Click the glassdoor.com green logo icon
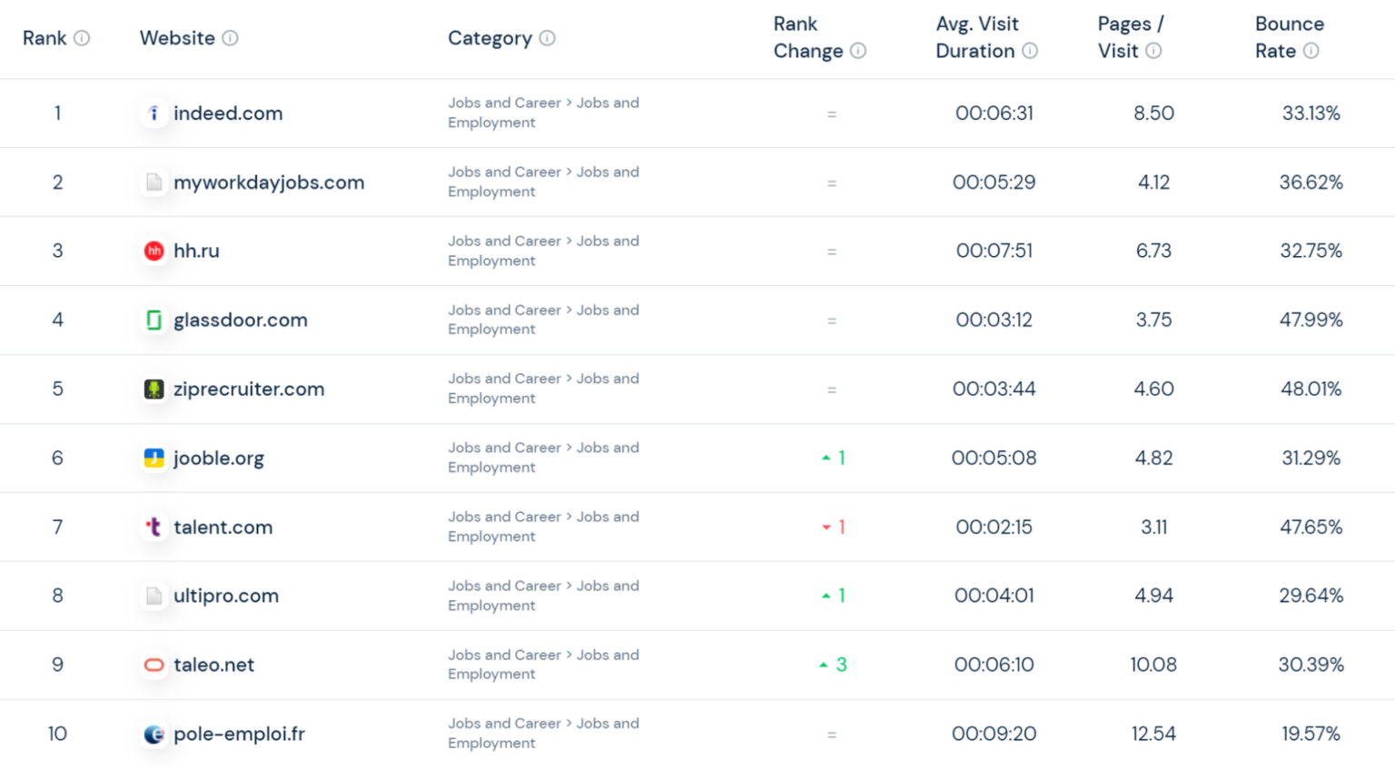Screen dimensions: 1395x769 153,320
